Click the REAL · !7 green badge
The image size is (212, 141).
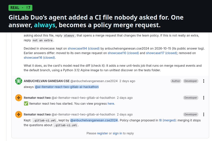(21, 8)
